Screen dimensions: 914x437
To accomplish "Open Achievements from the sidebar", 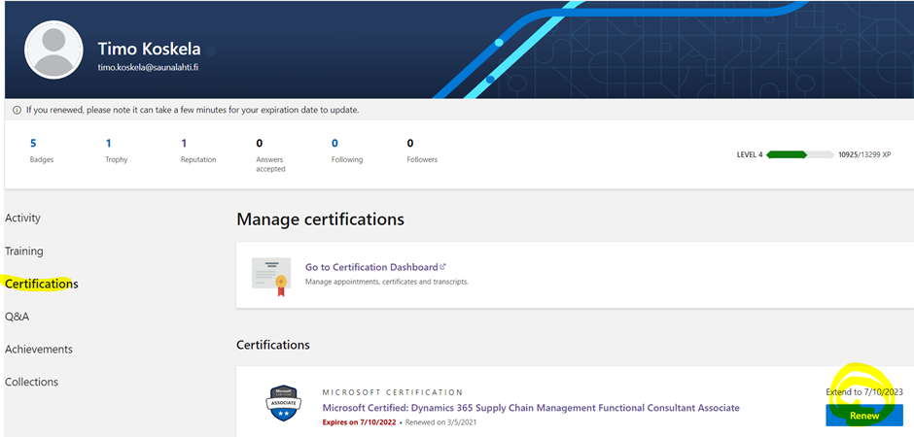I will (x=39, y=350).
